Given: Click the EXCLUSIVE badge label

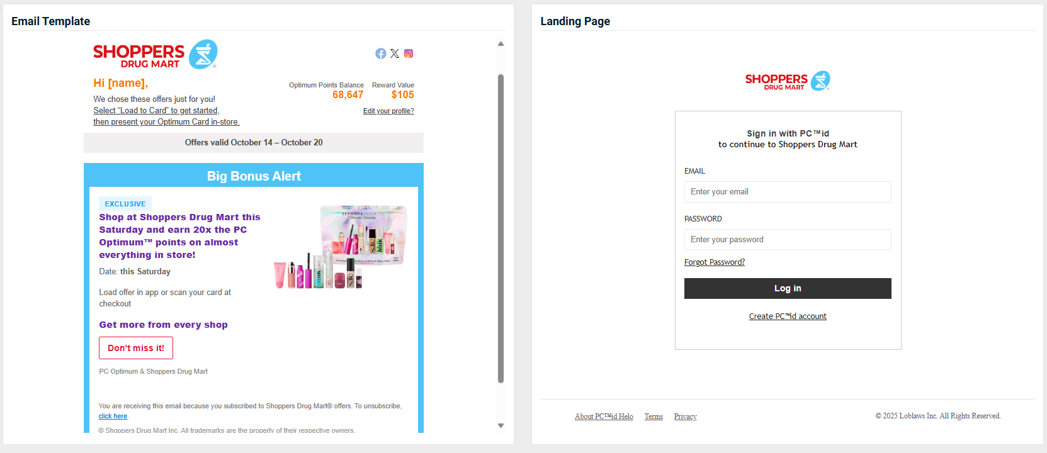Looking at the screenshot, I should [x=125, y=204].
